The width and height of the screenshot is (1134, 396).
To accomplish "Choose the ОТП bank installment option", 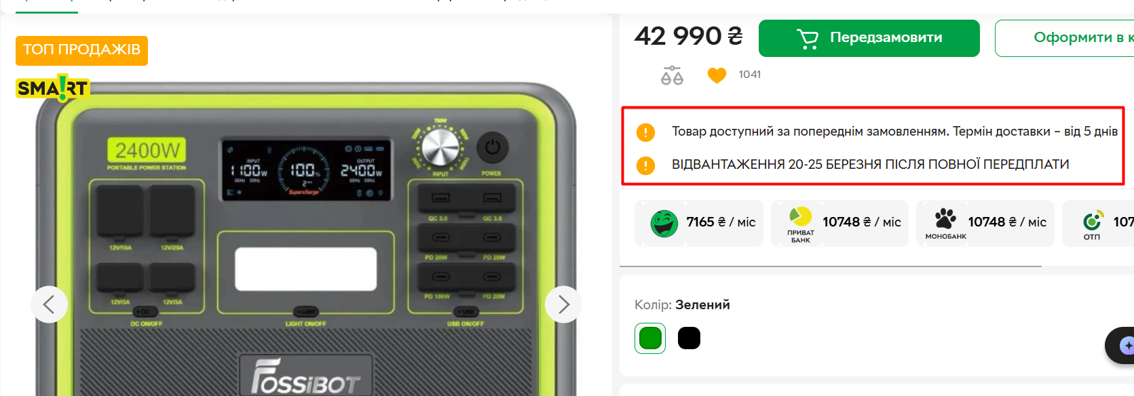I will (x=1098, y=223).
